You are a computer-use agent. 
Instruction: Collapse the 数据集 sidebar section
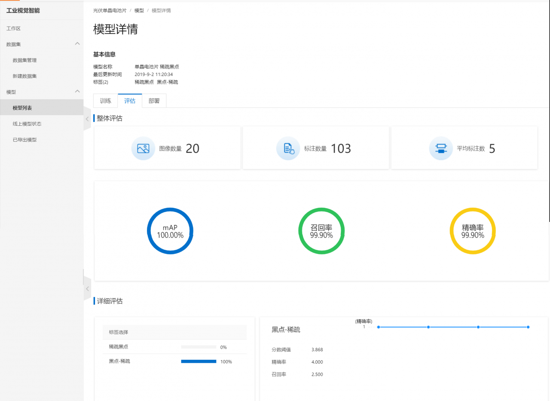pos(77,44)
